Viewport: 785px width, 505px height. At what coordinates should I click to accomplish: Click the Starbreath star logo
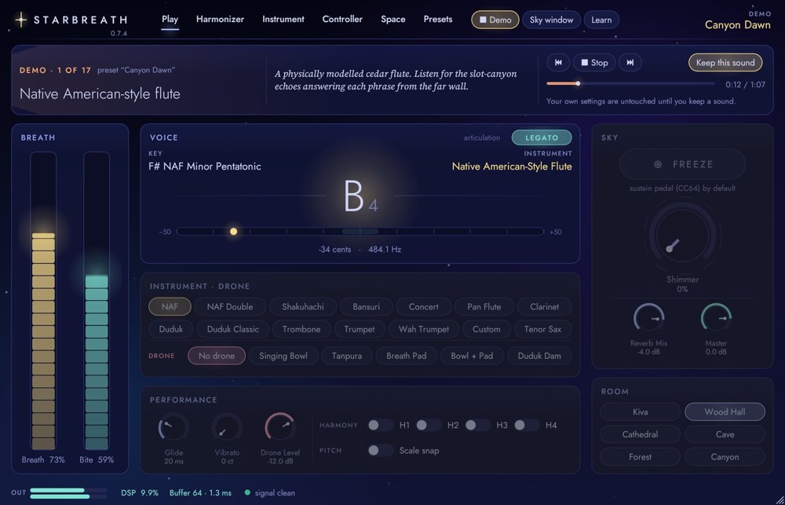pyautogui.click(x=21, y=20)
